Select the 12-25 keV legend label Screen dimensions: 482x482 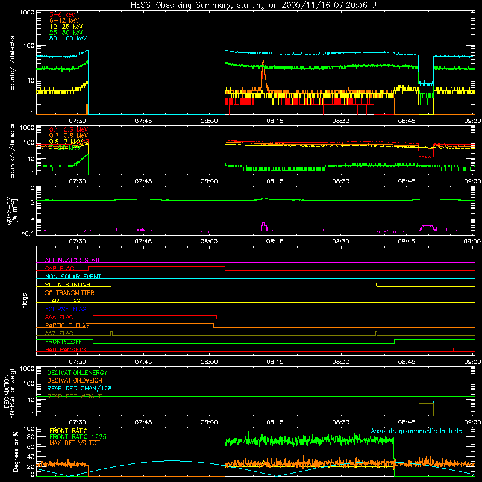pos(66,27)
